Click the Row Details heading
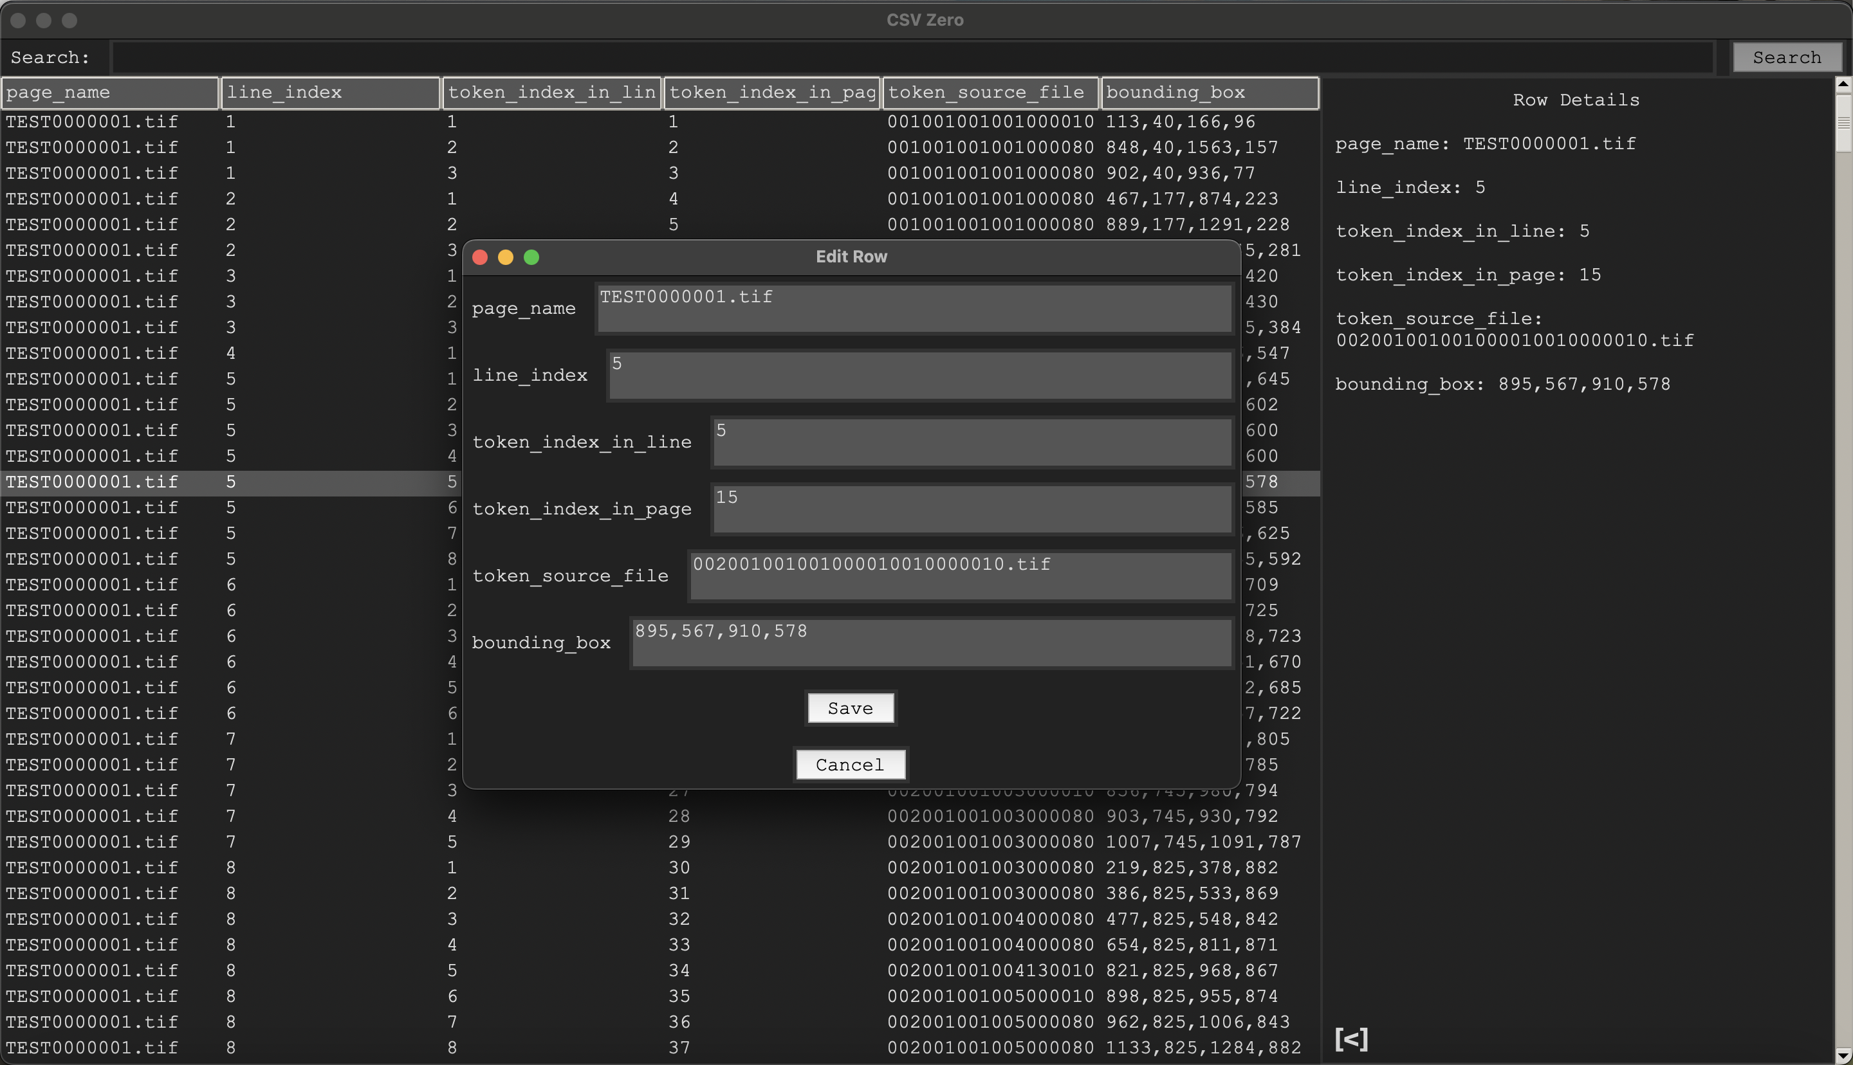The width and height of the screenshot is (1853, 1065). (1576, 100)
